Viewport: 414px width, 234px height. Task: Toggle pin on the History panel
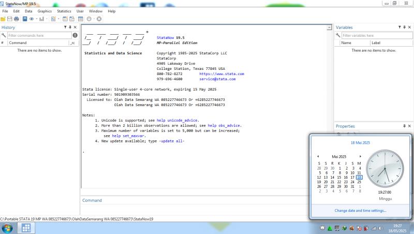pyautogui.click(x=70, y=27)
